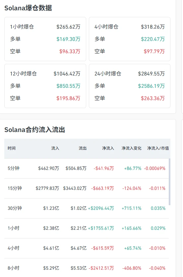The height and width of the screenshot is (277, 183).
Task: Click the +65.74% change cell
Action: pos(133,248)
